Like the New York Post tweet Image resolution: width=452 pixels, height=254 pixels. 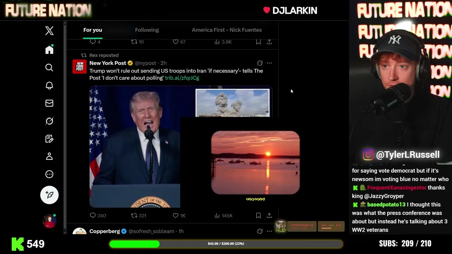[176, 216]
